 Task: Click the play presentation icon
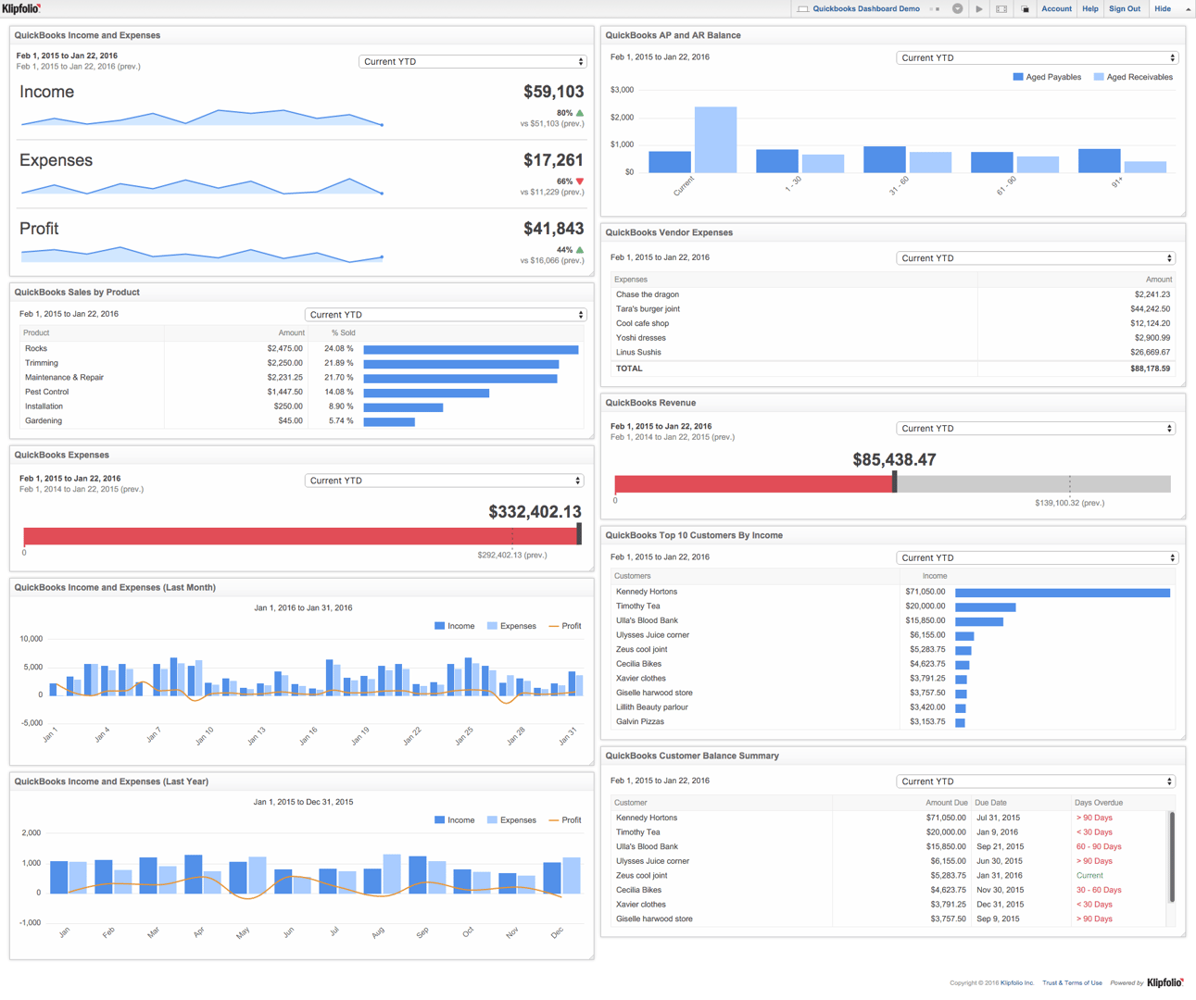[x=979, y=8]
